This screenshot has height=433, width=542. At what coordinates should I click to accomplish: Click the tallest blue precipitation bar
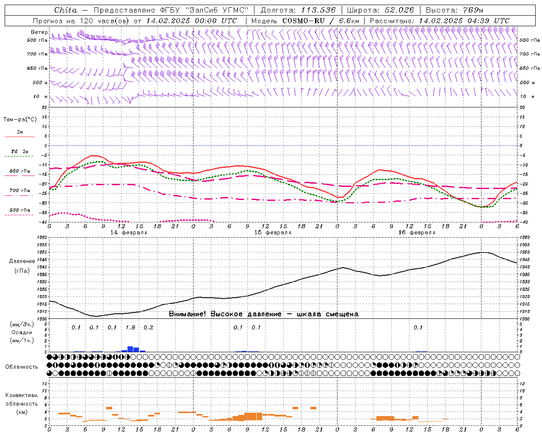(x=130, y=349)
